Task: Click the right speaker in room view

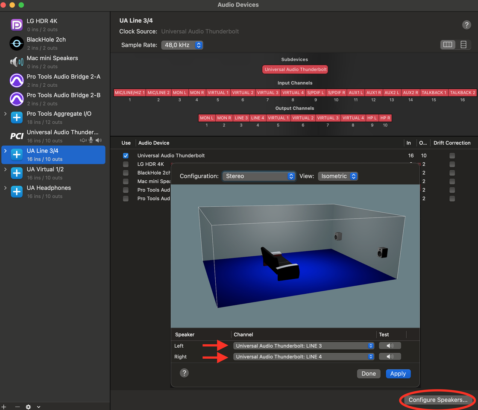Action: point(382,252)
